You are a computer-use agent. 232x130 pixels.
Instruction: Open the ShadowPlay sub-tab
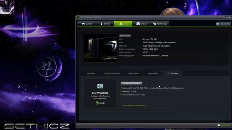tap(153, 73)
